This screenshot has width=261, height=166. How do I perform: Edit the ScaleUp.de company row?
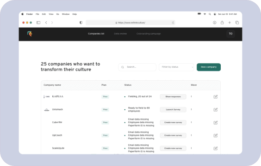point(216,148)
